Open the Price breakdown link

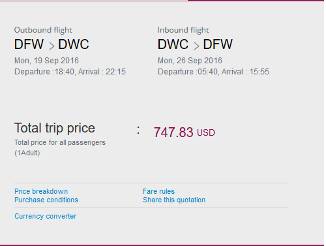click(41, 191)
